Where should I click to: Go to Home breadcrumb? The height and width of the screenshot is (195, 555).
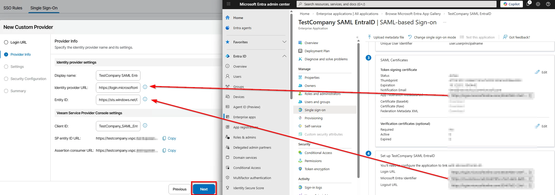[304, 14]
